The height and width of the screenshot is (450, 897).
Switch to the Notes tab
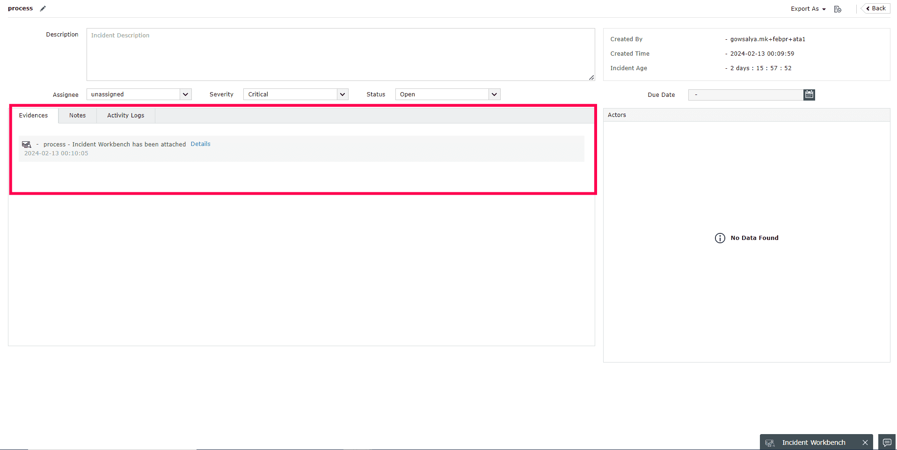(78, 116)
